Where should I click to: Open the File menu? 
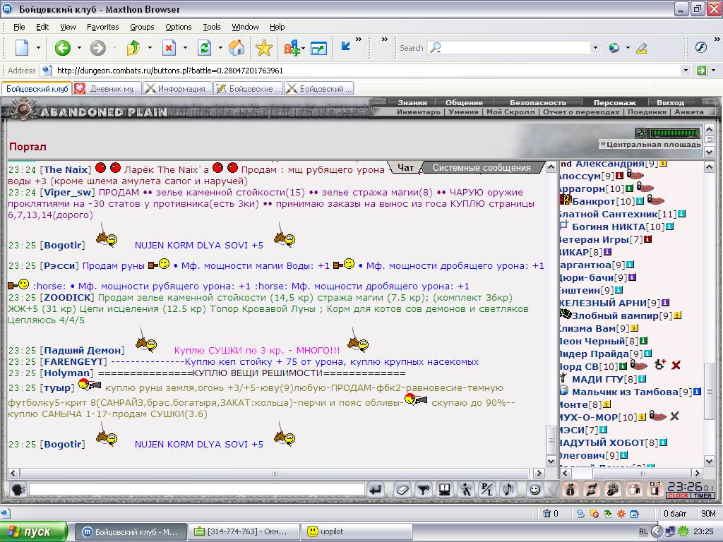[19, 27]
